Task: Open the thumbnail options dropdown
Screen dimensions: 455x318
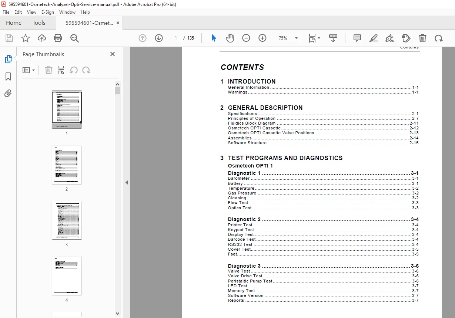Action: click(29, 70)
